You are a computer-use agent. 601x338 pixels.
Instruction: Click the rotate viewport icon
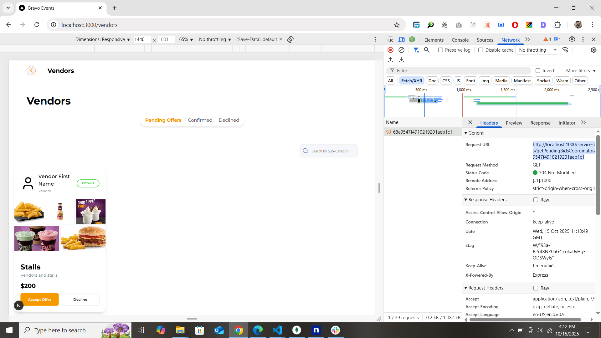click(290, 39)
